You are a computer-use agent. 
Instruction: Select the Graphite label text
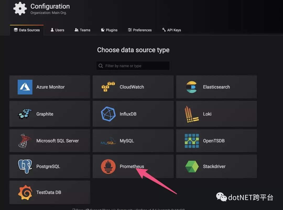[45, 114]
